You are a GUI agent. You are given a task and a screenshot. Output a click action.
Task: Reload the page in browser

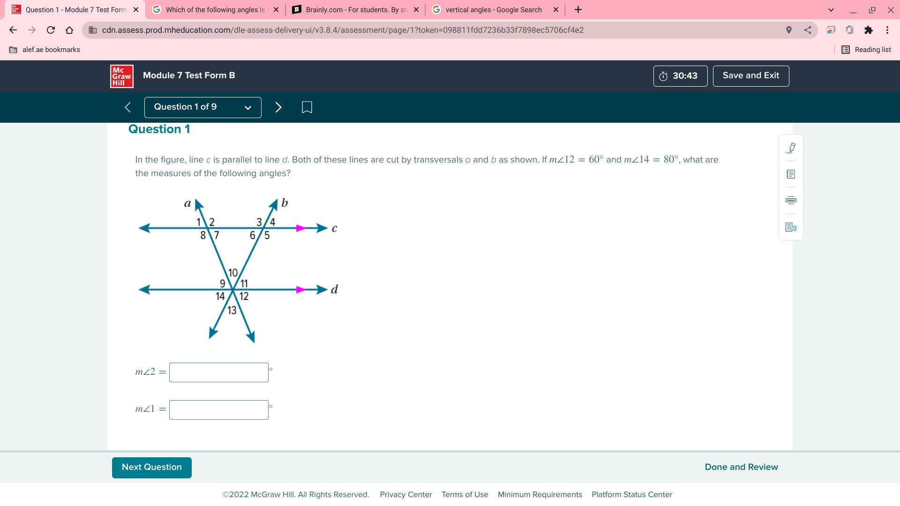tap(51, 30)
